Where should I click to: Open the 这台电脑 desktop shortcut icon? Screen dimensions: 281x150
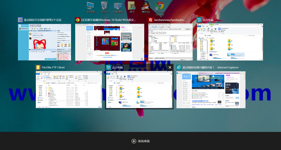coord(90,7)
